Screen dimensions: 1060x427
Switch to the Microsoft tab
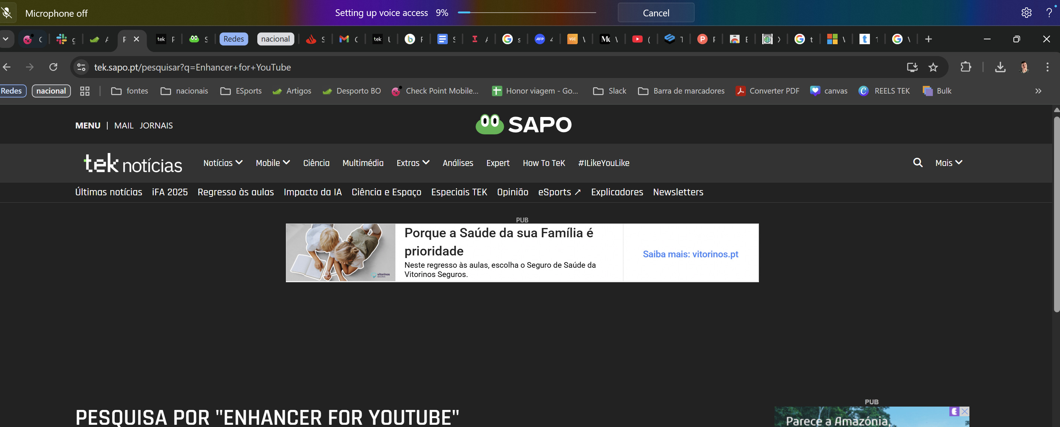(x=836, y=39)
